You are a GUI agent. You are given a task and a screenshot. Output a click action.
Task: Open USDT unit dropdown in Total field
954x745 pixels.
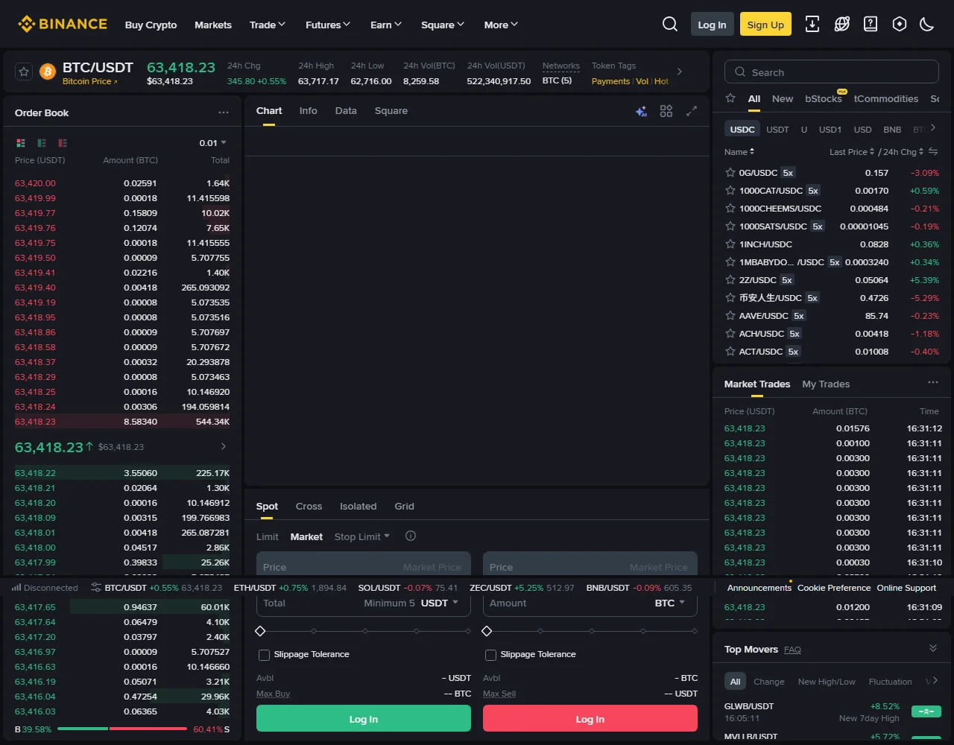[440, 603]
